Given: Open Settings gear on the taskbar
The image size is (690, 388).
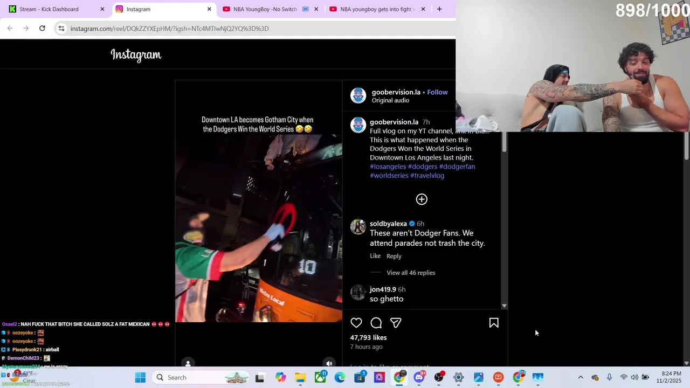Looking at the screenshot, I should (459, 378).
